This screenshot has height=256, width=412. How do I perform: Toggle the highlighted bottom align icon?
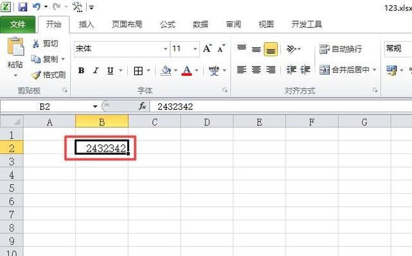[271, 49]
